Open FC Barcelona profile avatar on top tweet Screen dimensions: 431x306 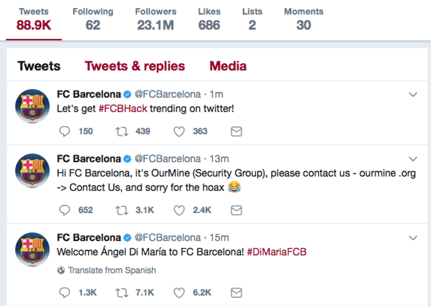click(x=33, y=106)
